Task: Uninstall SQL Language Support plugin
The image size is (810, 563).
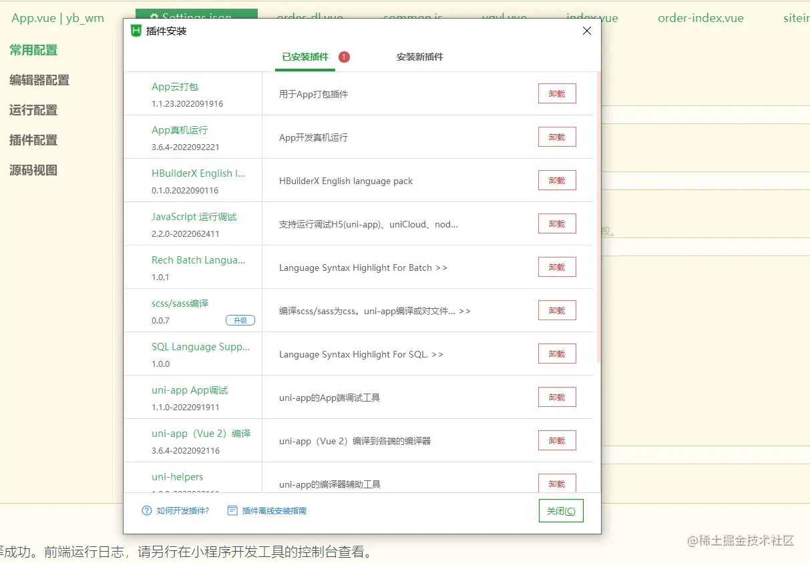Action: (557, 354)
